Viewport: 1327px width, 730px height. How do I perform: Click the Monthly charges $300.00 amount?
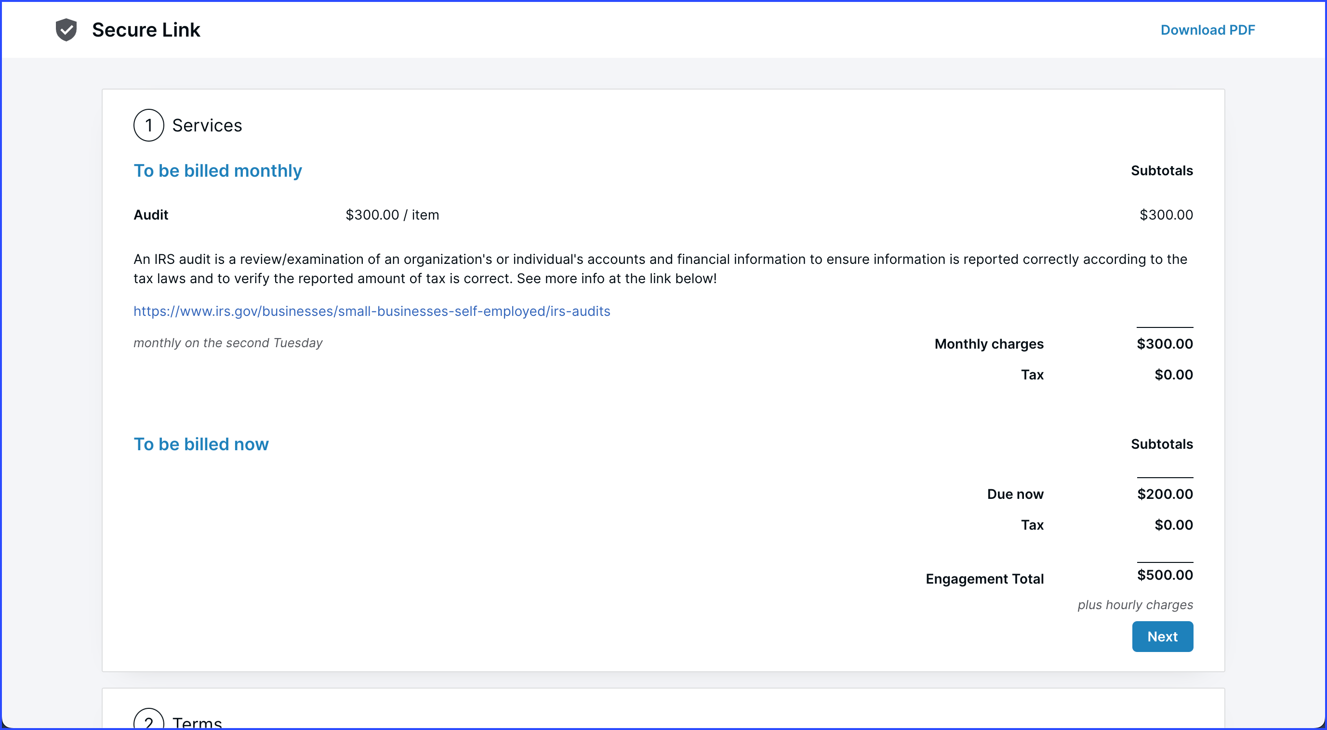coord(1164,344)
